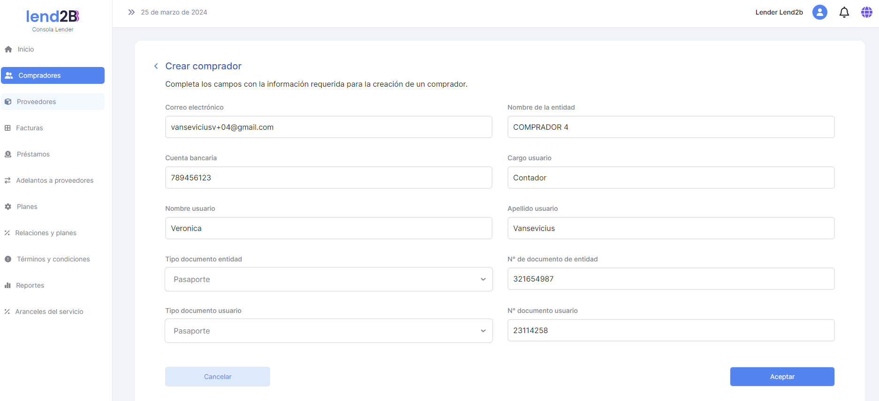This screenshot has width=879, height=401.
Task: Collapse sidebar with double chevron icon
Action: click(131, 12)
